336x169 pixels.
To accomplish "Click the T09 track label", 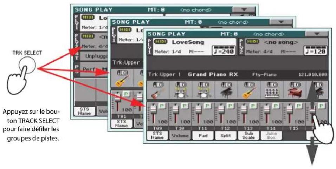I will [x=157, y=128].
